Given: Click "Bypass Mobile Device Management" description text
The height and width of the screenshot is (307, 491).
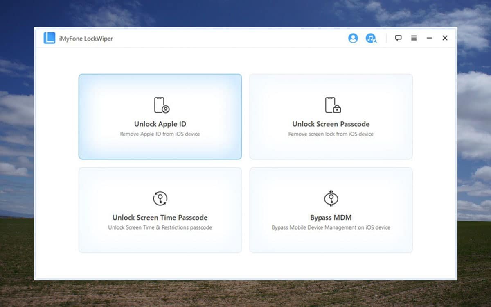Looking at the screenshot, I should pos(331,227).
